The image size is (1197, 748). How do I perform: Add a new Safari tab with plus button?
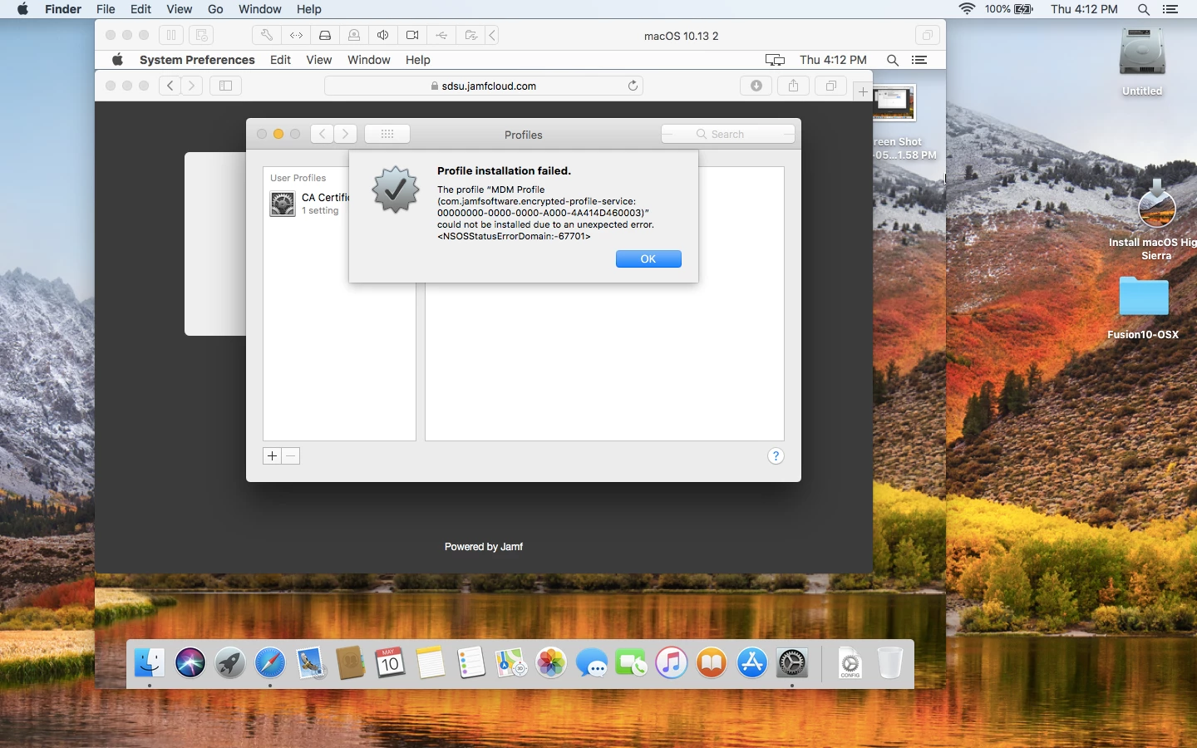point(863,92)
